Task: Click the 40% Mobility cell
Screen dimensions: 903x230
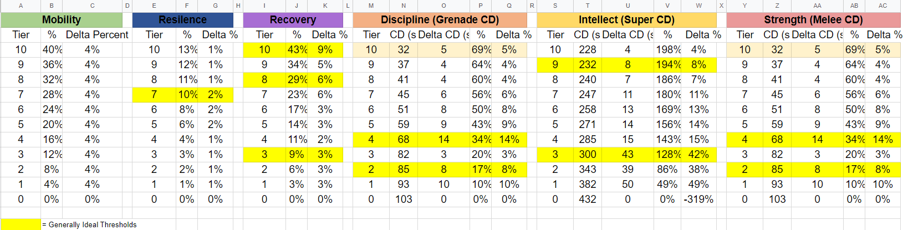Action: (52, 50)
